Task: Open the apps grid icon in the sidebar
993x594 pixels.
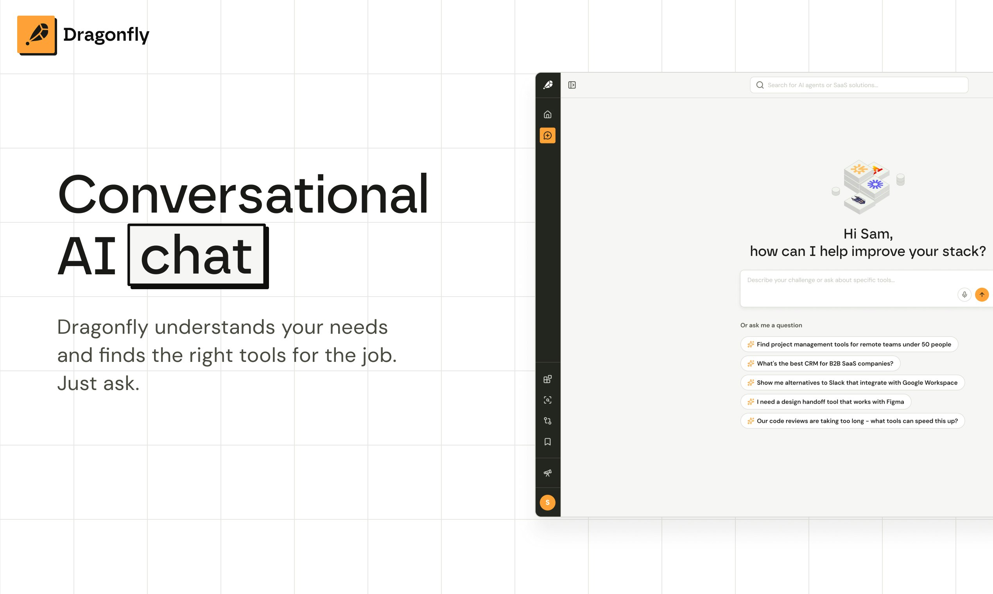Action: click(547, 379)
